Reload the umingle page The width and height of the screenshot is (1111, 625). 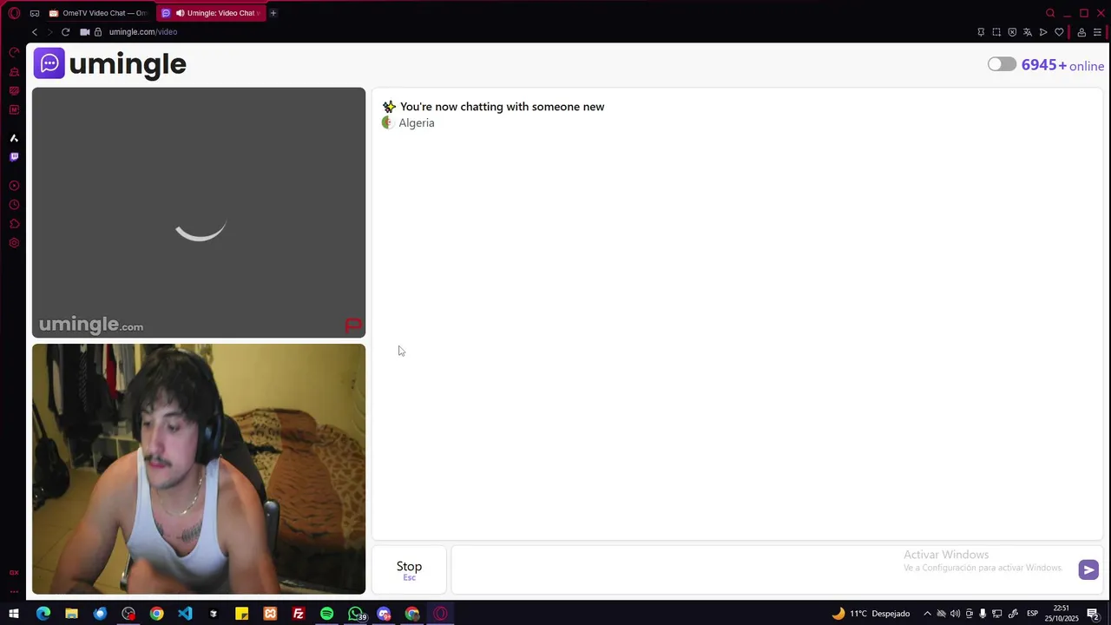pos(65,32)
